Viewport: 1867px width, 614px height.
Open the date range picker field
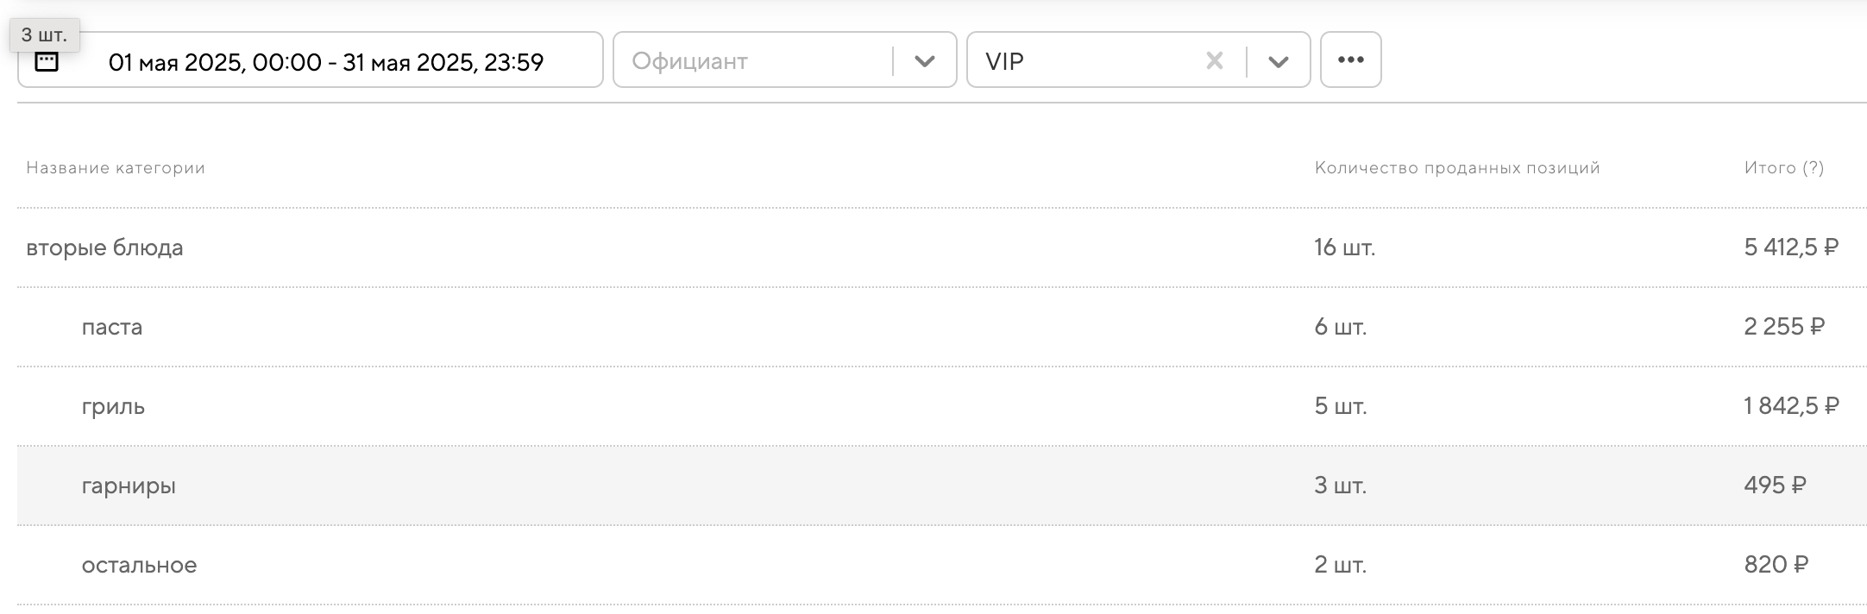pos(325,62)
